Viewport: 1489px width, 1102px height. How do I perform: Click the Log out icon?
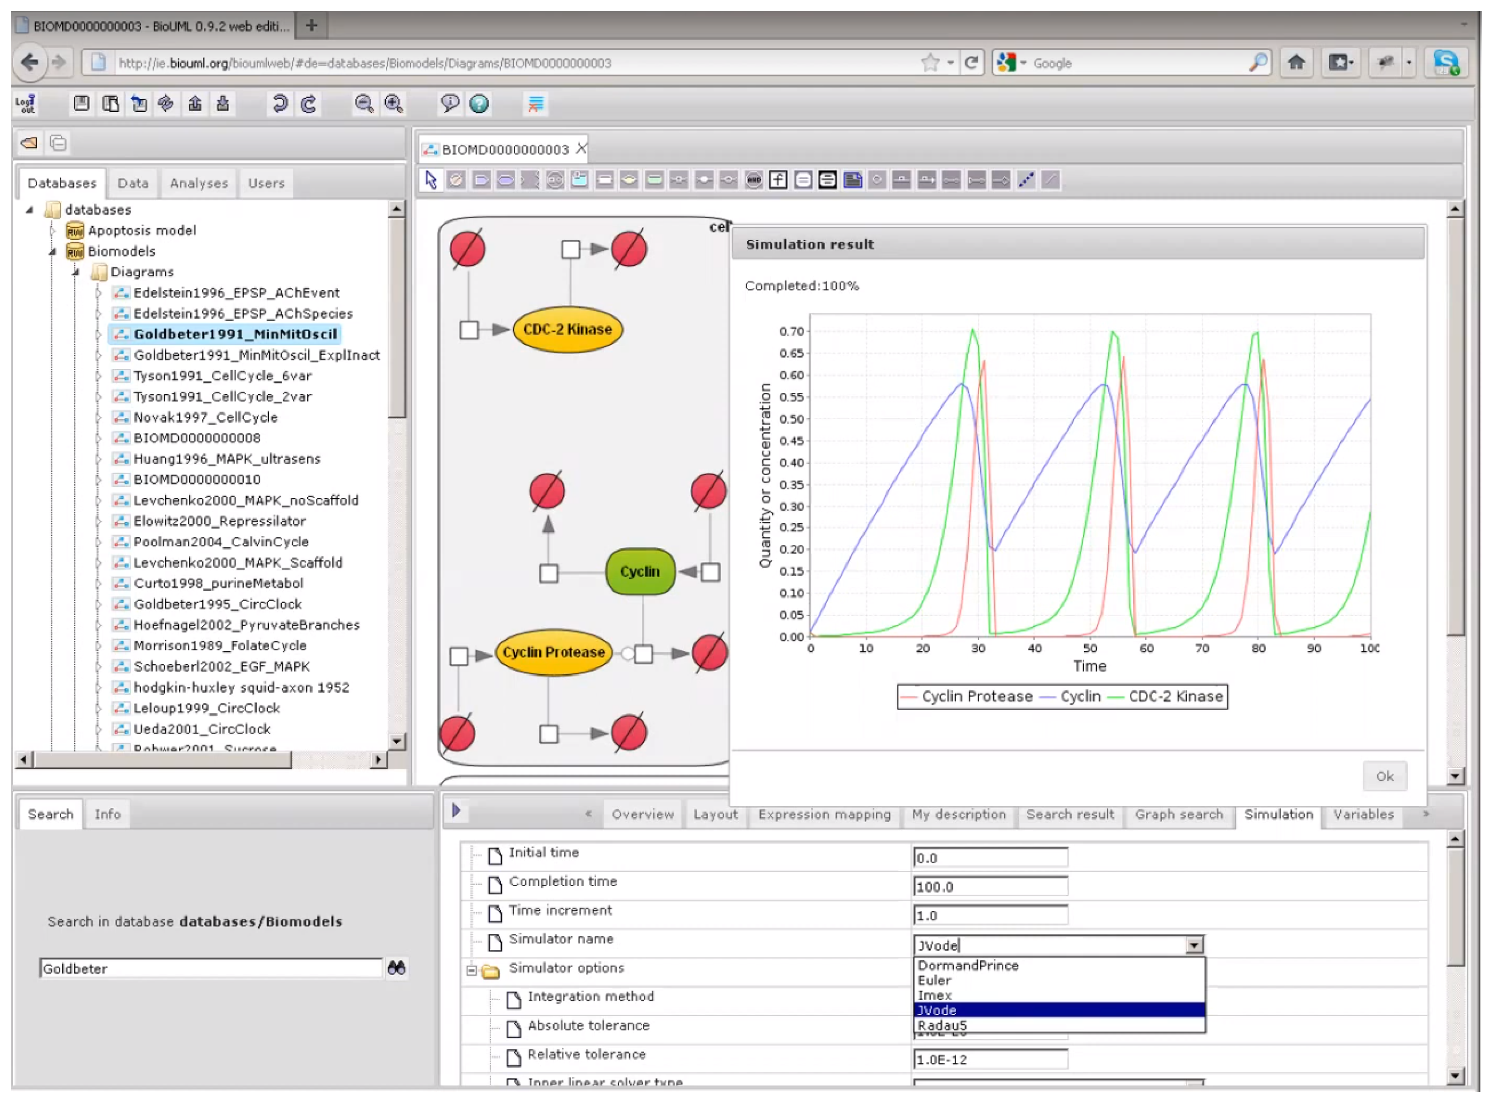click(25, 104)
